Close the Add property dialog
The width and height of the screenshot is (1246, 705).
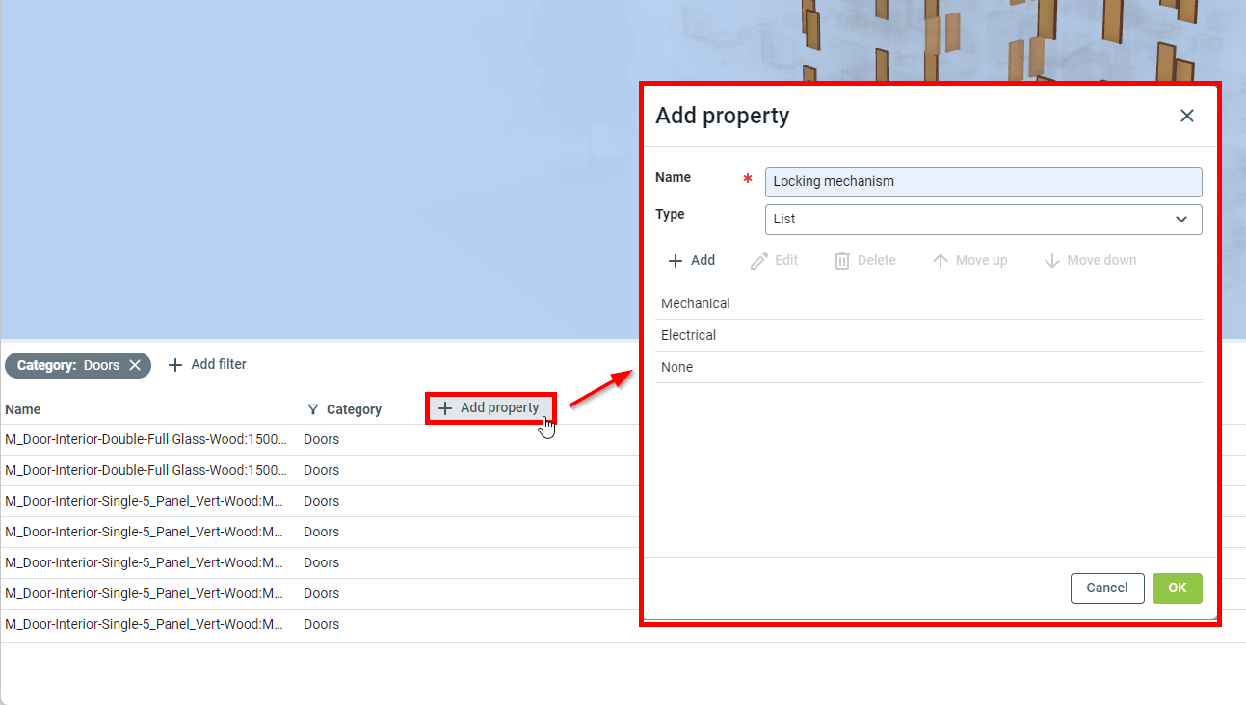(x=1186, y=116)
